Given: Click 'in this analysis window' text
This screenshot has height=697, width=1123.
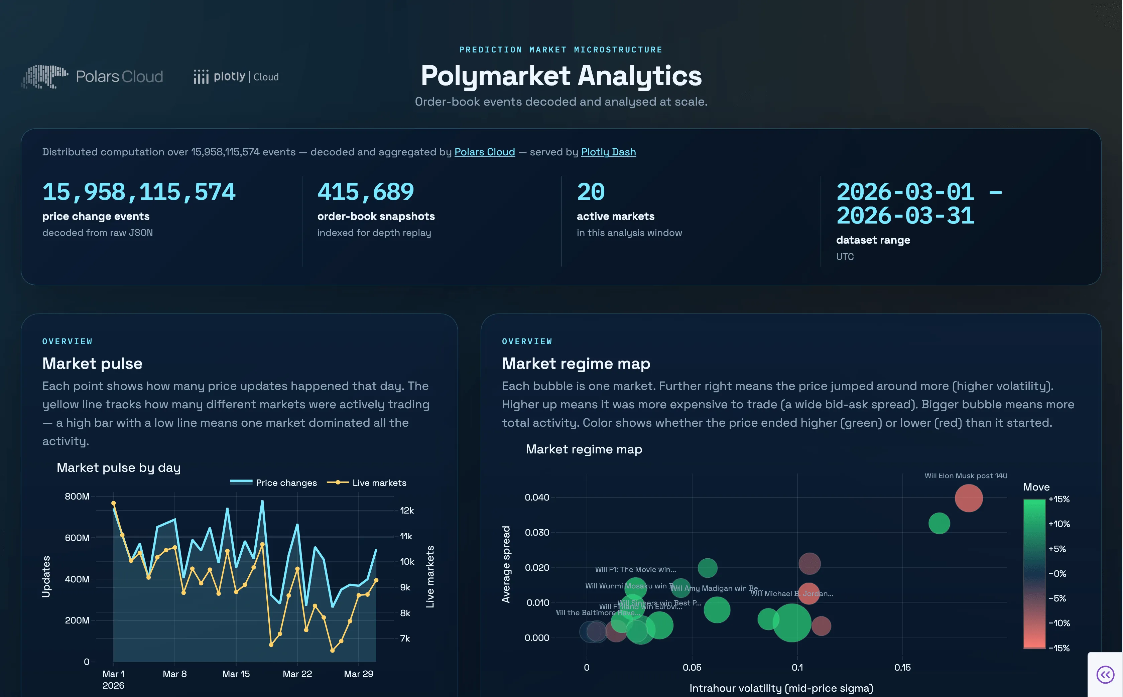Looking at the screenshot, I should (629, 233).
